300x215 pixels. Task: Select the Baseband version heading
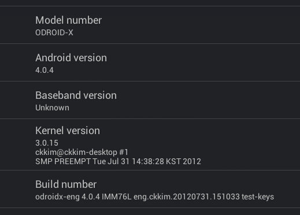click(76, 95)
